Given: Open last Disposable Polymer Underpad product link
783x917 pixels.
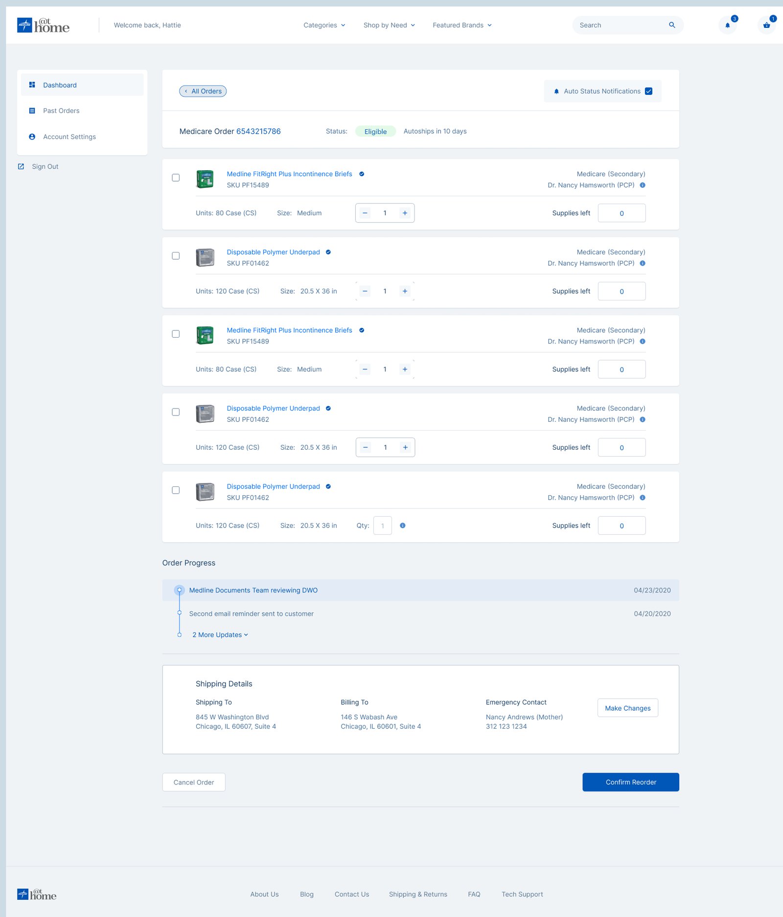Looking at the screenshot, I should pos(273,486).
